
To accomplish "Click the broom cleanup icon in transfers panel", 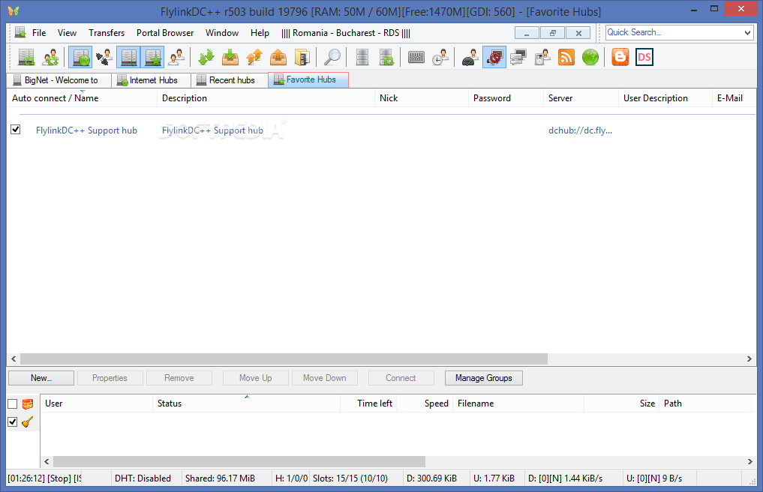I will pos(28,422).
